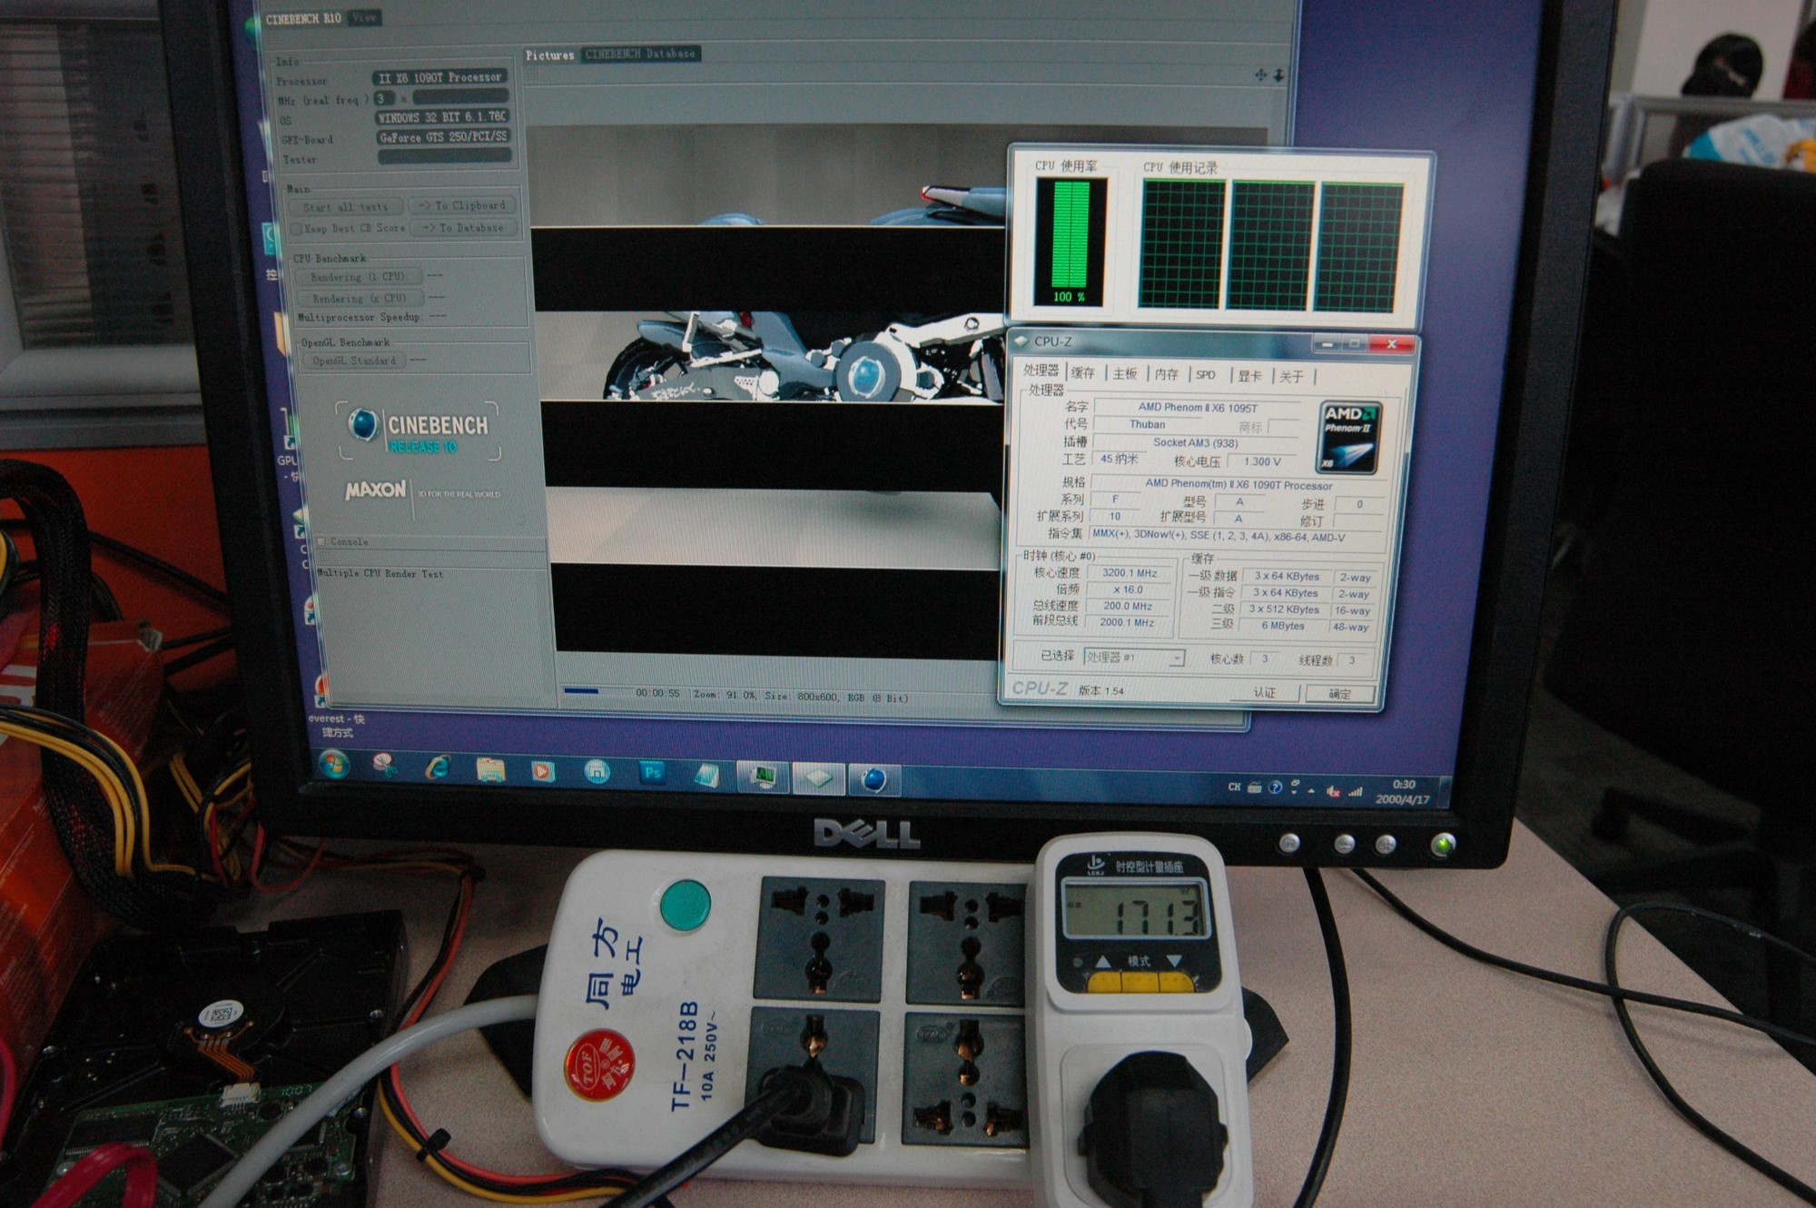Screen dimensions: 1816x1208
Task: Launch Photoshop from the taskbar
Action: (652, 773)
